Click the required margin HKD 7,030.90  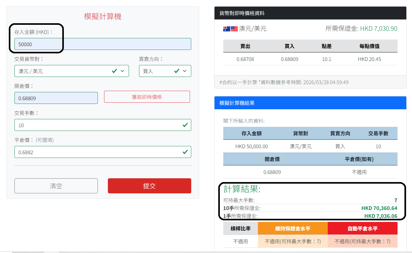[379, 29]
